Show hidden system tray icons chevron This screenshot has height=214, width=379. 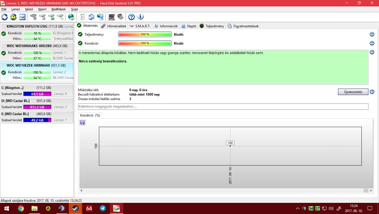(x=298, y=208)
